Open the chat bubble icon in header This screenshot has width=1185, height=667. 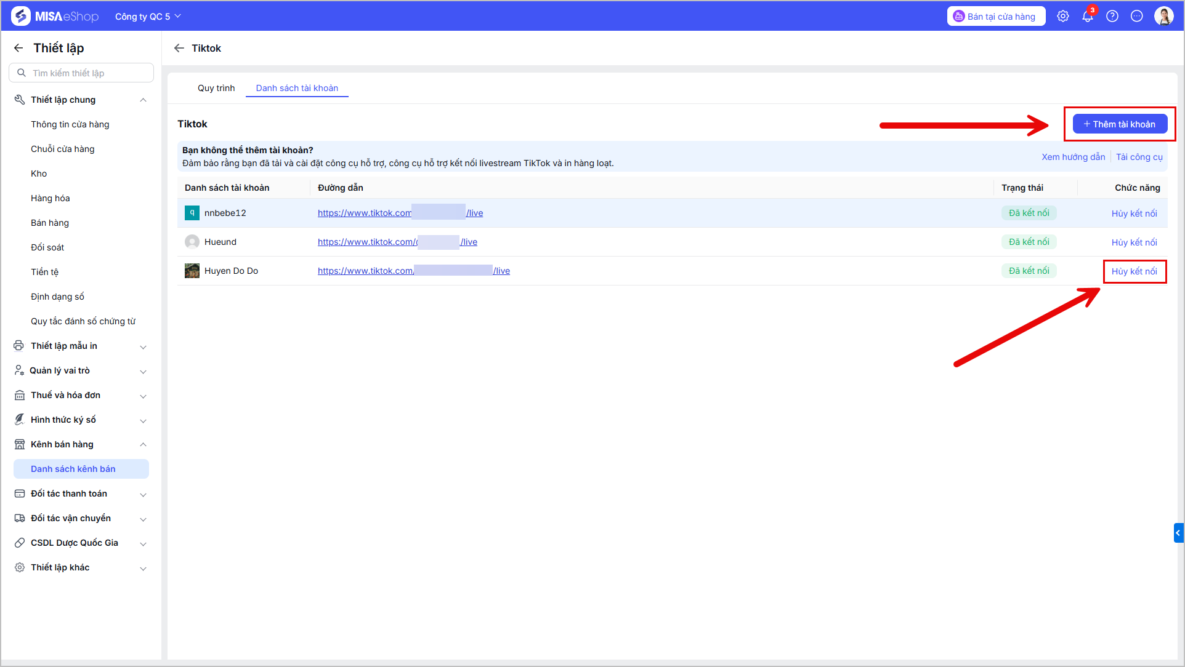[1137, 17]
